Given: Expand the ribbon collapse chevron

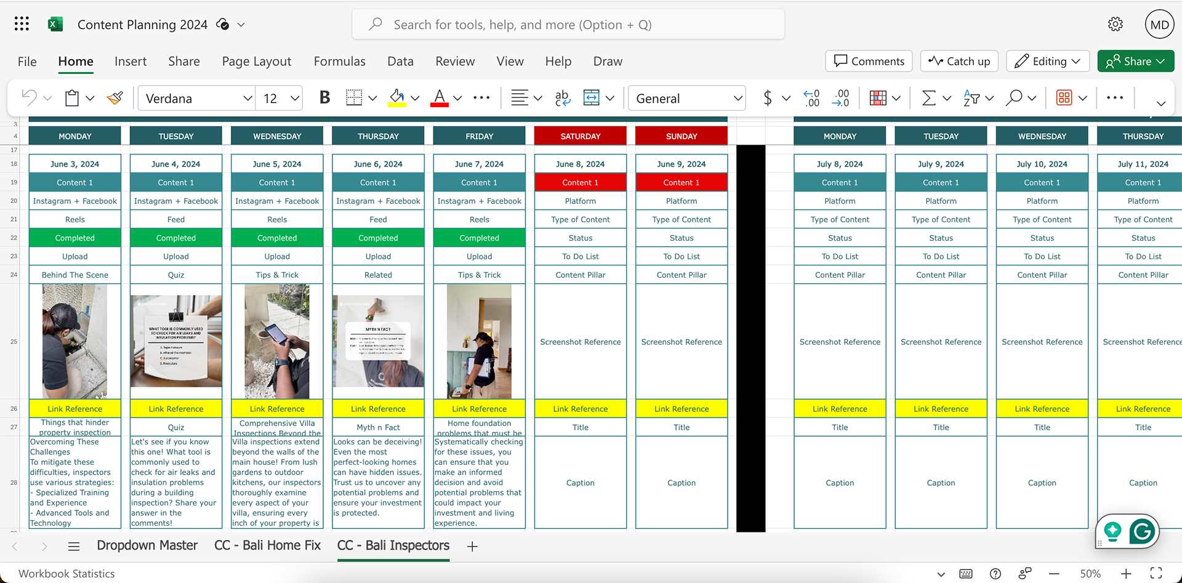Looking at the screenshot, I should click(x=1161, y=103).
